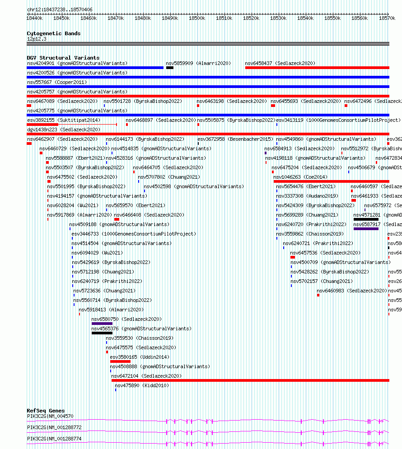Click nsv5503507 (ByrskaBishop2022) label
Viewport: 402px width, 449px height.
coord(85,167)
